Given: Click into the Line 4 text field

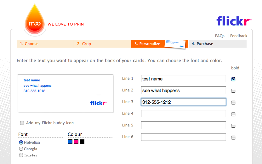Looking at the screenshot, I should coord(184,114).
